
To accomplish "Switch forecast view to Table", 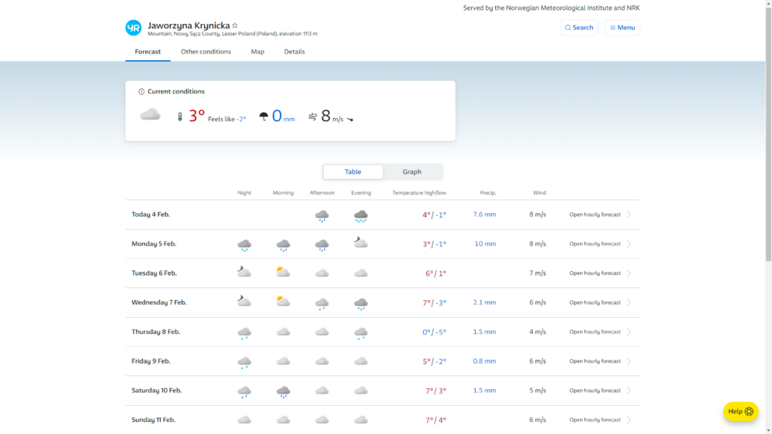I will (353, 172).
